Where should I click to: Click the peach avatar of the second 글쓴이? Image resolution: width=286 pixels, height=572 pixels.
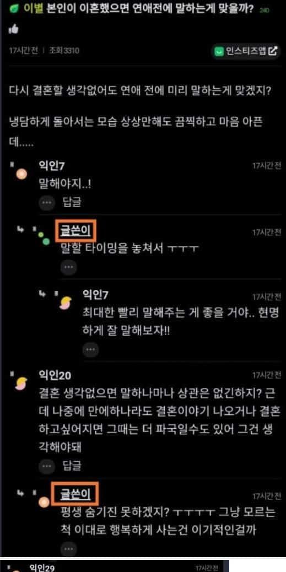(44, 503)
